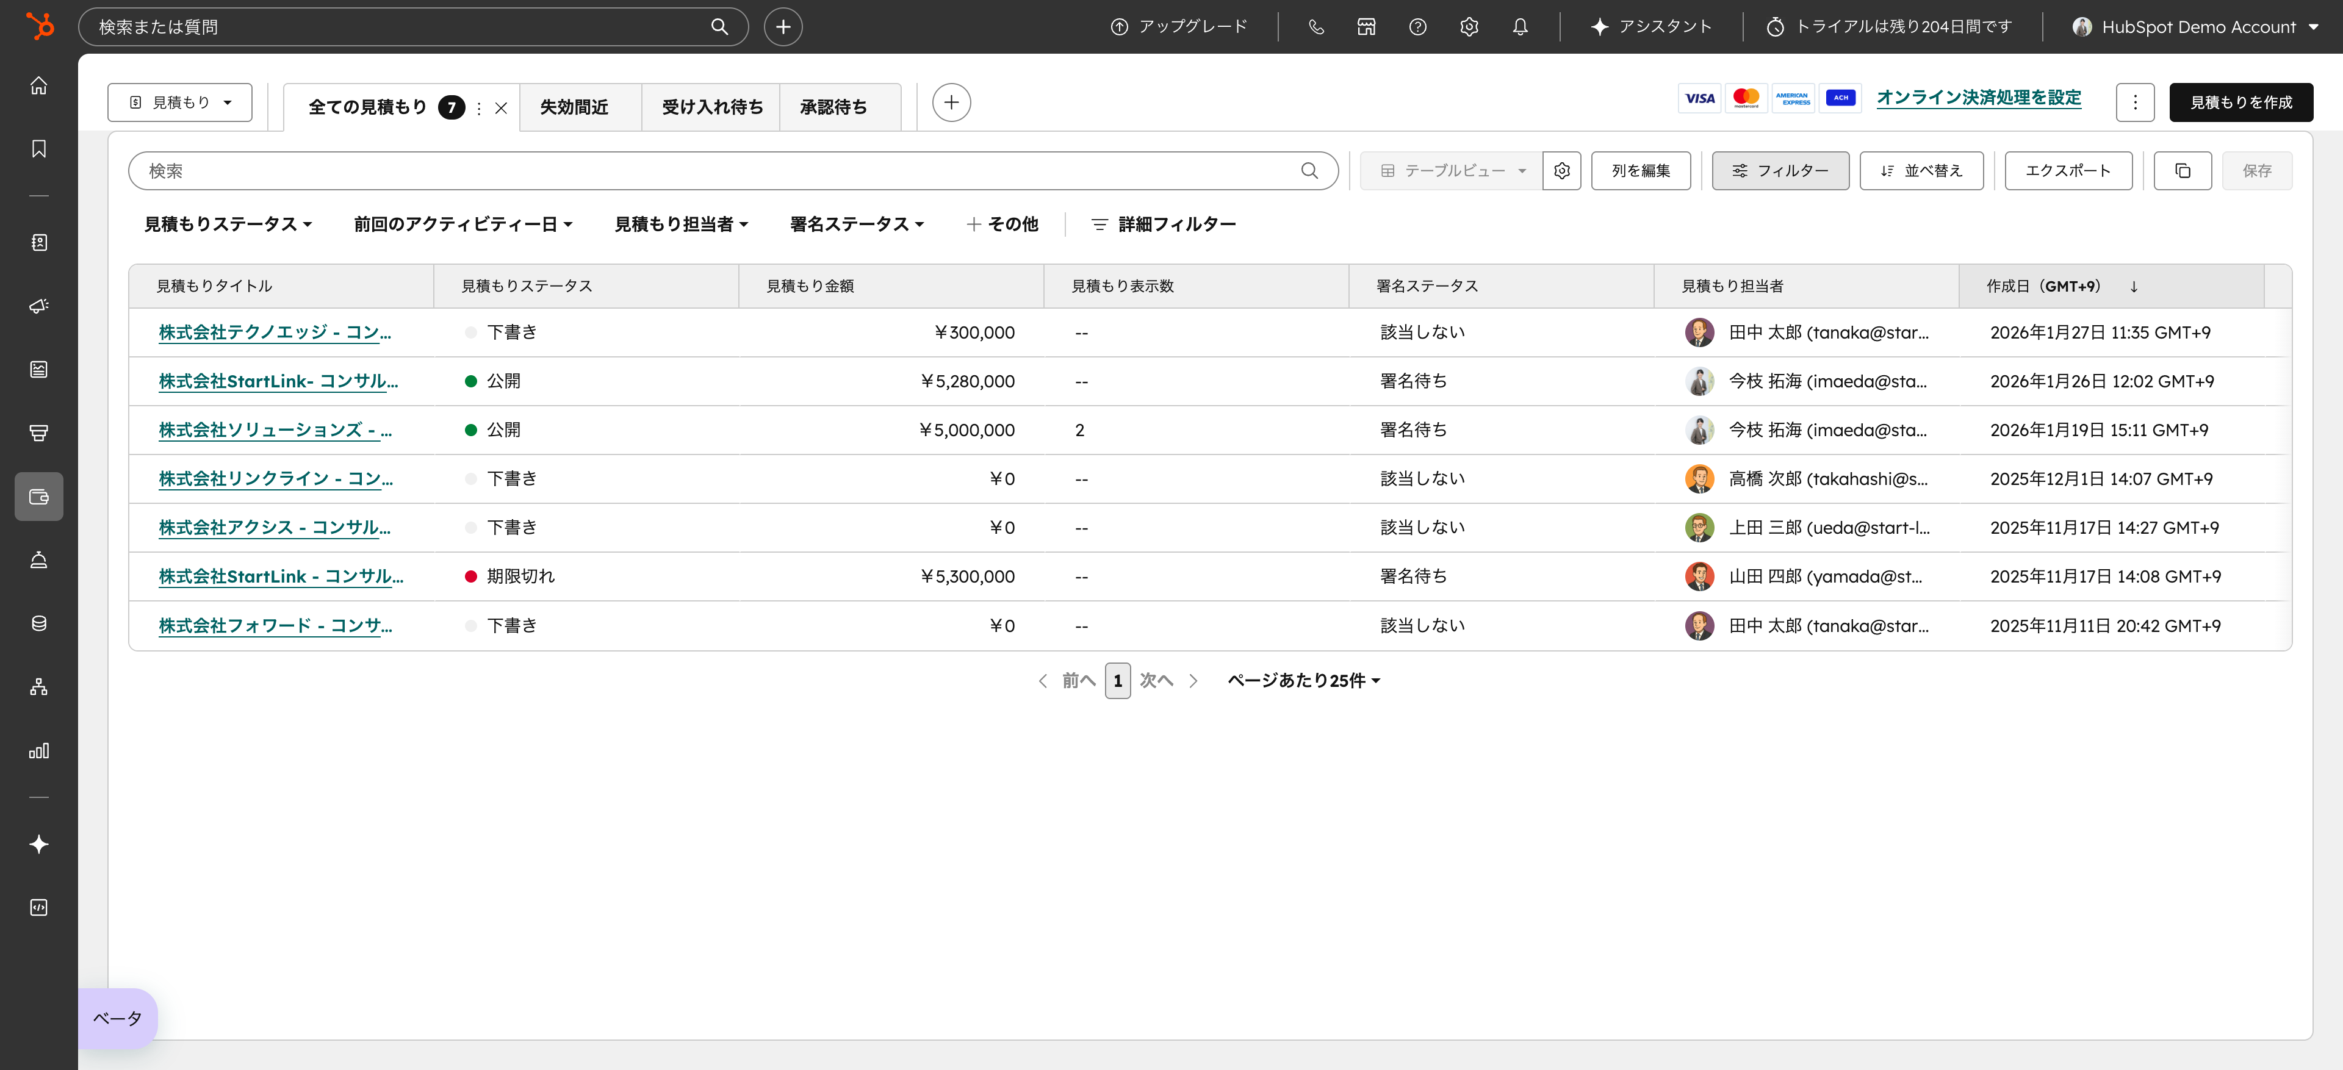Open オンライン決済処理を設定 link
This screenshot has height=1070, width=2343.
coord(1978,98)
